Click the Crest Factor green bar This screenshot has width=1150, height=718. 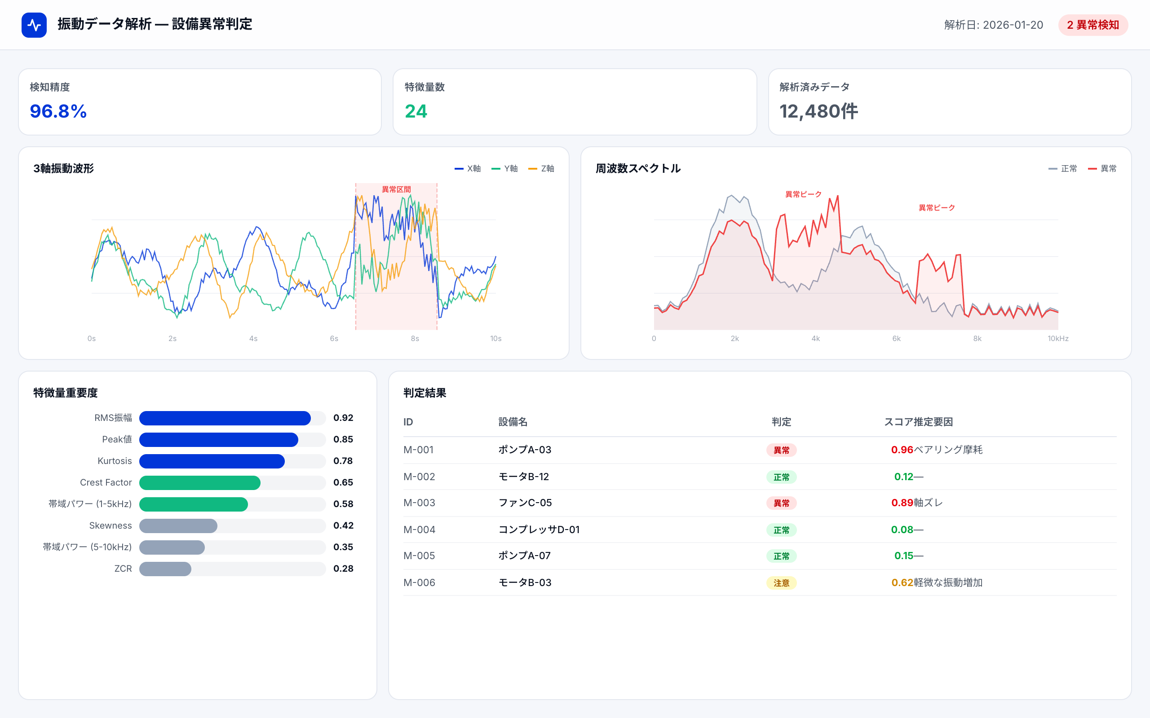tap(199, 482)
